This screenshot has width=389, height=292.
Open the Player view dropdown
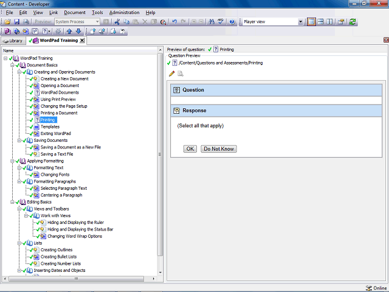point(300,22)
